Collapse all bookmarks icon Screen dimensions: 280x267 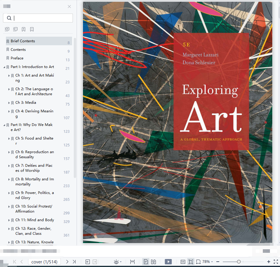coord(15,29)
